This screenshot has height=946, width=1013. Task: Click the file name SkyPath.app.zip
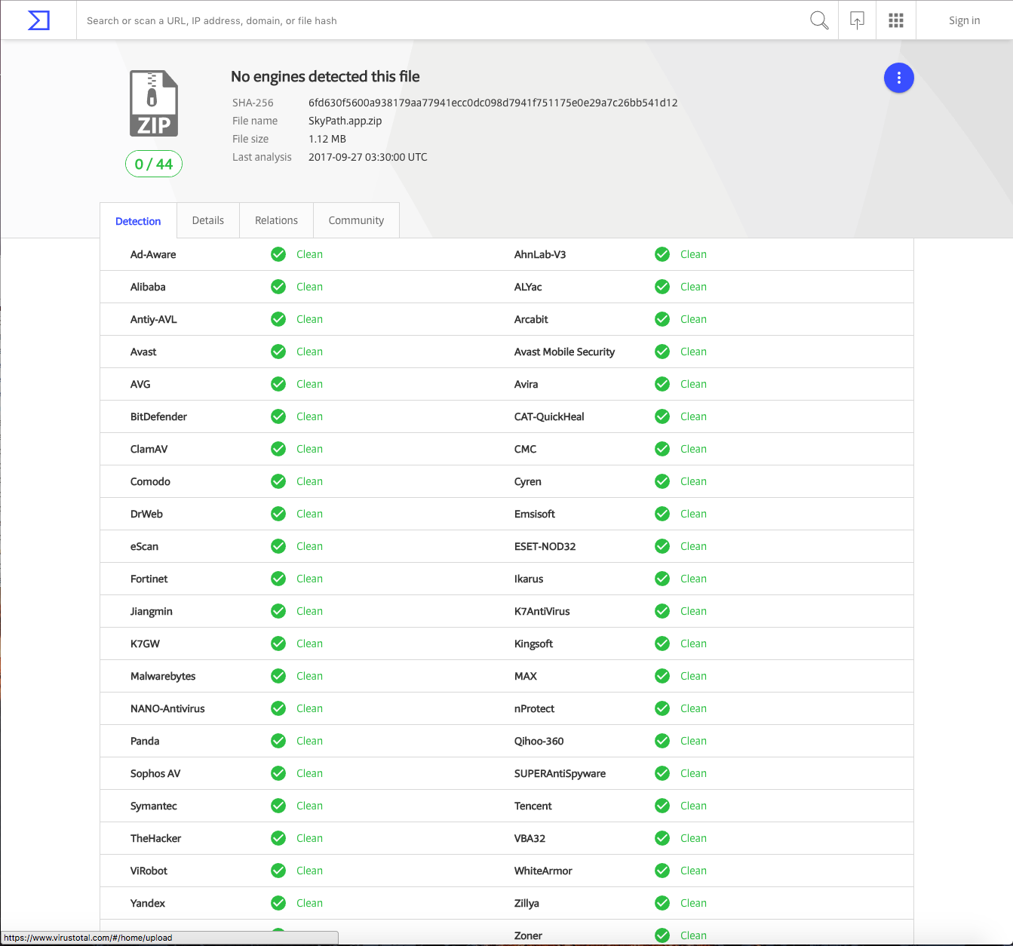tap(345, 121)
